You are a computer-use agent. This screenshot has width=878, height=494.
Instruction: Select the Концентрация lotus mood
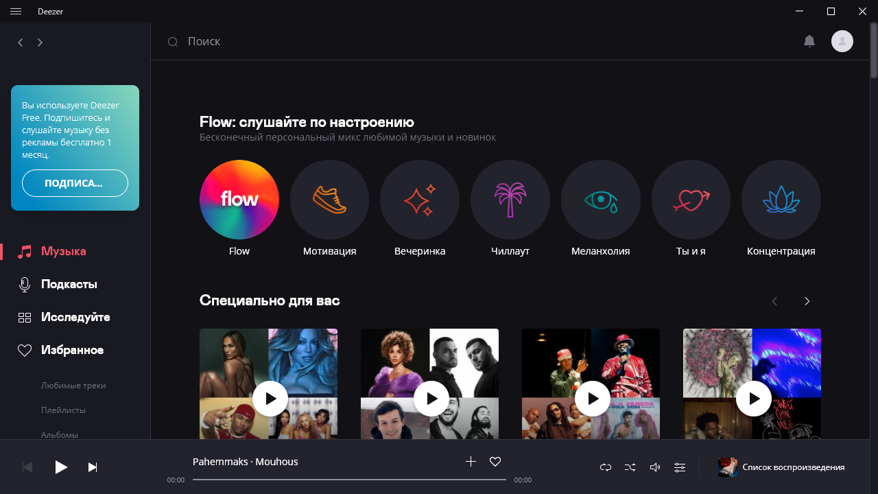[781, 200]
